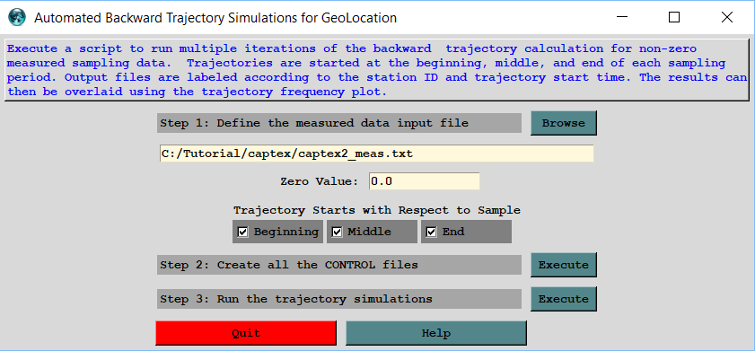755x351 pixels.
Task: Toggle the Middle trajectory start checkbox
Action: point(338,233)
